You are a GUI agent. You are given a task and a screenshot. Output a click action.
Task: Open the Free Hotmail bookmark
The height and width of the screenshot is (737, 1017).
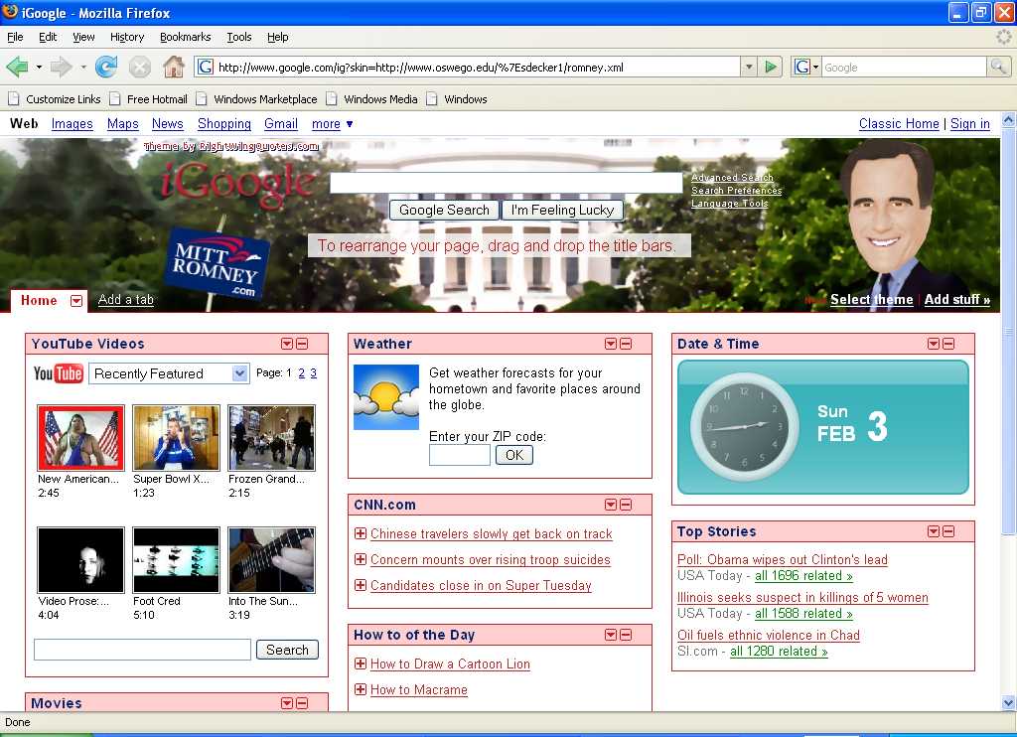pyautogui.click(x=149, y=99)
